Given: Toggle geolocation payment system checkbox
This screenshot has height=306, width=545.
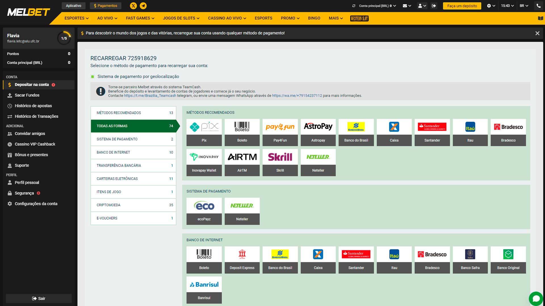Looking at the screenshot, I should 93,76.
